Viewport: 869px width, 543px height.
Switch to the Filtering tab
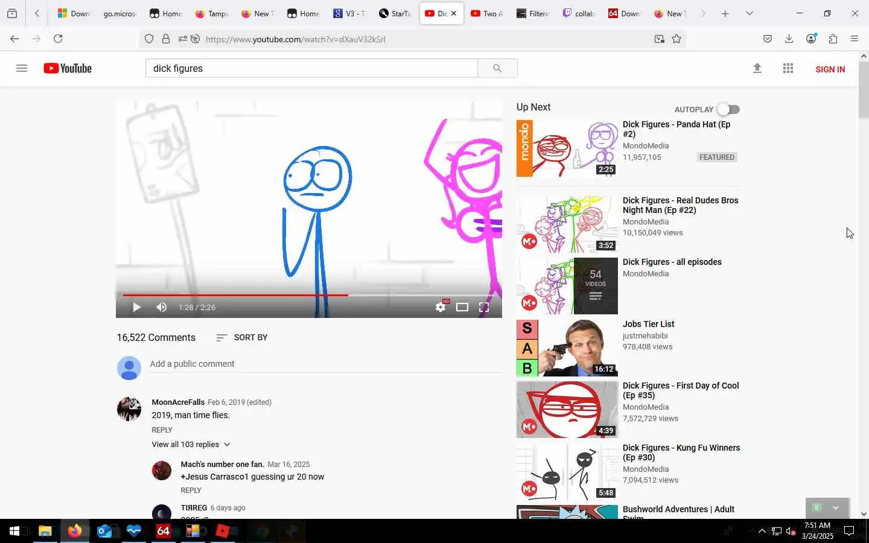click(x=533, y=13)
